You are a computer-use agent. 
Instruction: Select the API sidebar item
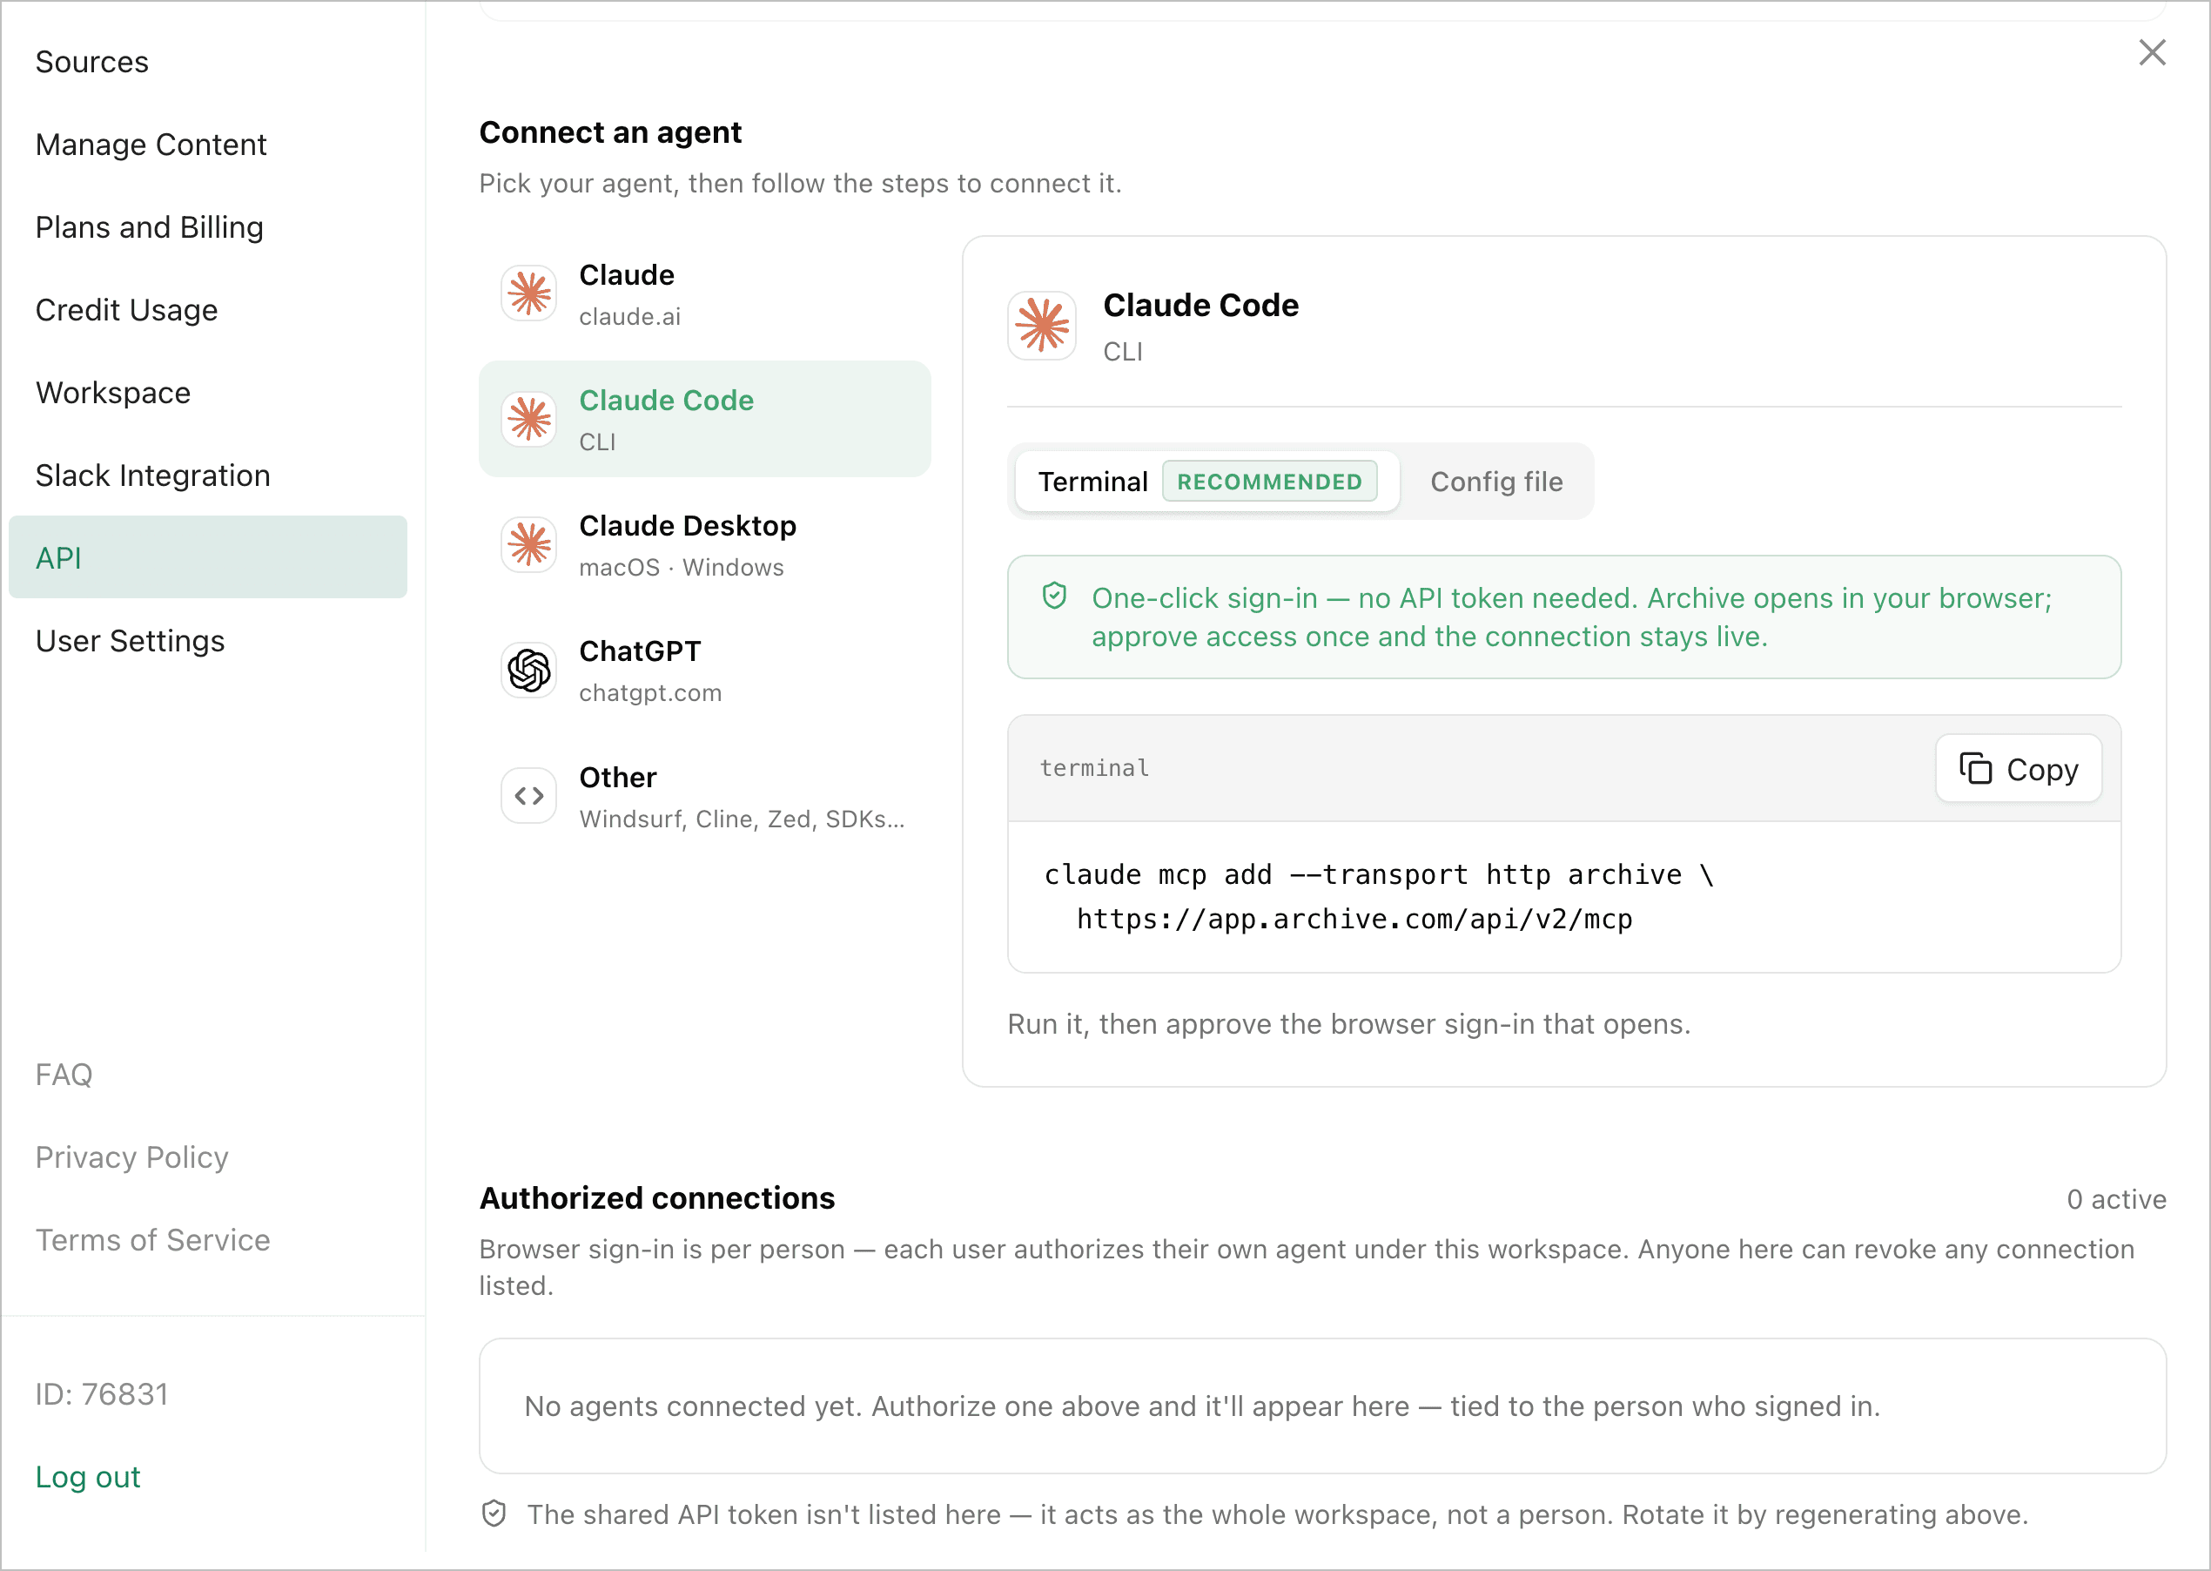[x=208, y=557]
